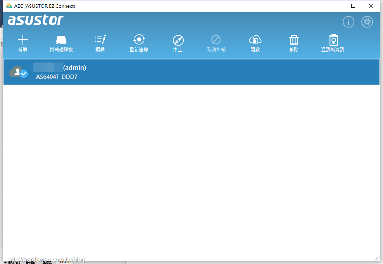Click the 開啟 open cloud icon
Viewport: 383px width, 264px height.
pyautogui.click(x=255, y=40)
